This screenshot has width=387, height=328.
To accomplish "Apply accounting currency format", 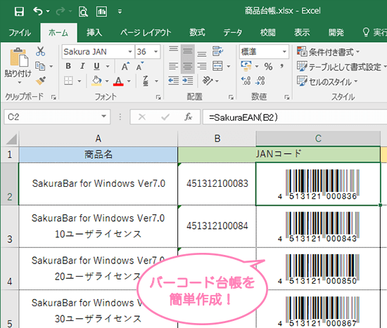I will [246, 66].
